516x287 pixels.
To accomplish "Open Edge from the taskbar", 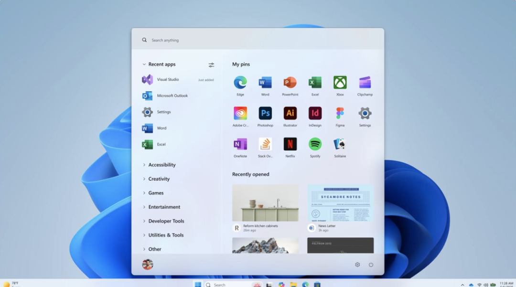I will point(305,284).
